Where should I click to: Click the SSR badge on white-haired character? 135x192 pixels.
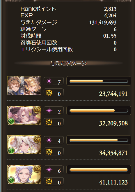(37, 139)
